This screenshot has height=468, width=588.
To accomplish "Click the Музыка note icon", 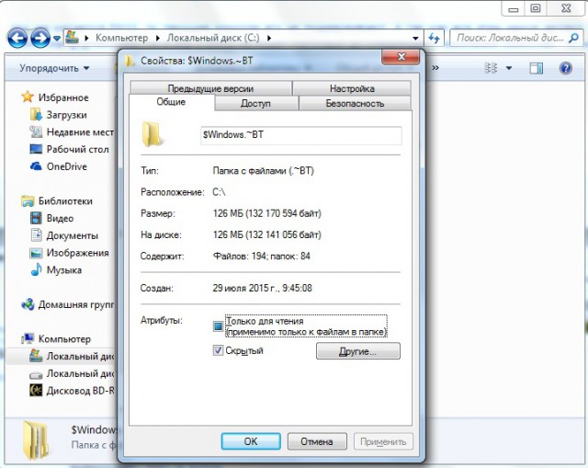I will click(x=36, y=269).
